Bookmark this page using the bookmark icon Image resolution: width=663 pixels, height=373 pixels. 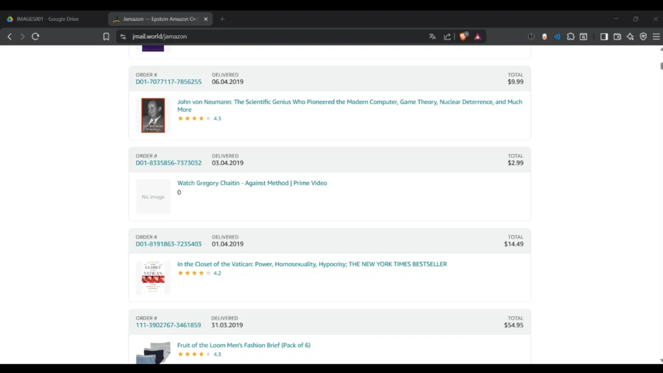(106, 37)
